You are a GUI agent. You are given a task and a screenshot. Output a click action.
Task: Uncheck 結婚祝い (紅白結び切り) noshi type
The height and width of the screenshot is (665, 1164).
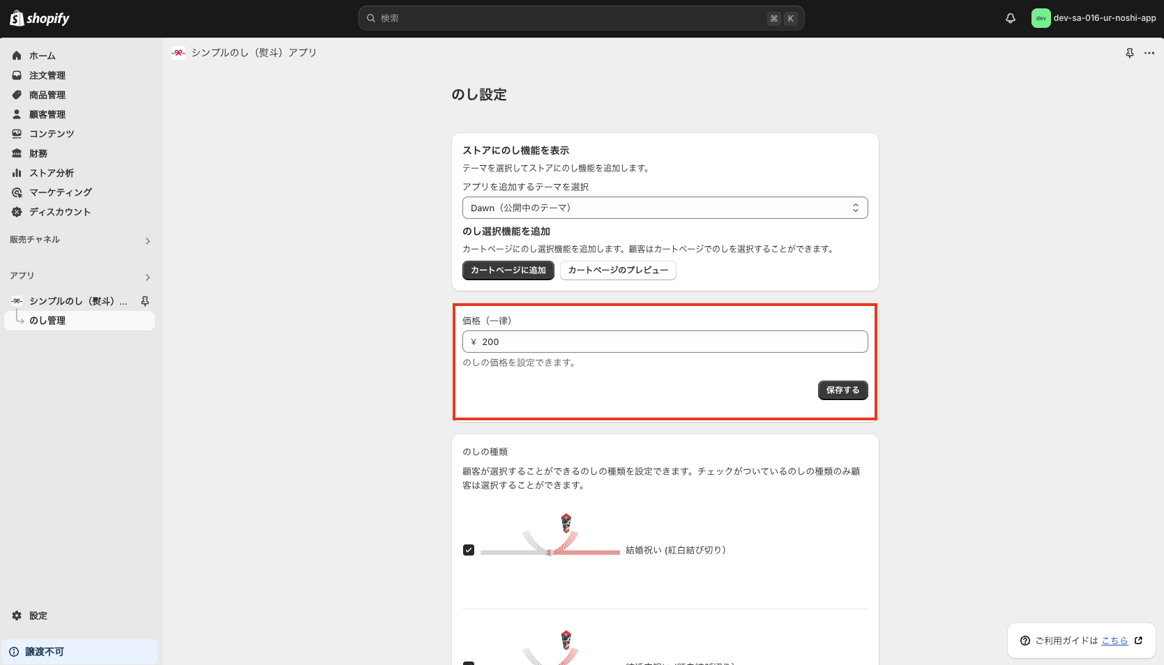[x=469, y=549]
